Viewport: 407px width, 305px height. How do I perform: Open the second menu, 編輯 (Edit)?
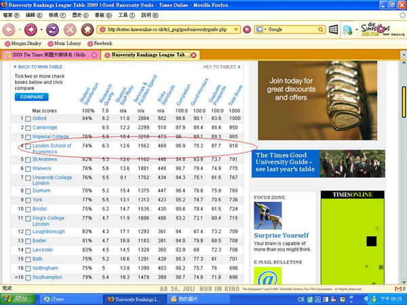[34, 16]
